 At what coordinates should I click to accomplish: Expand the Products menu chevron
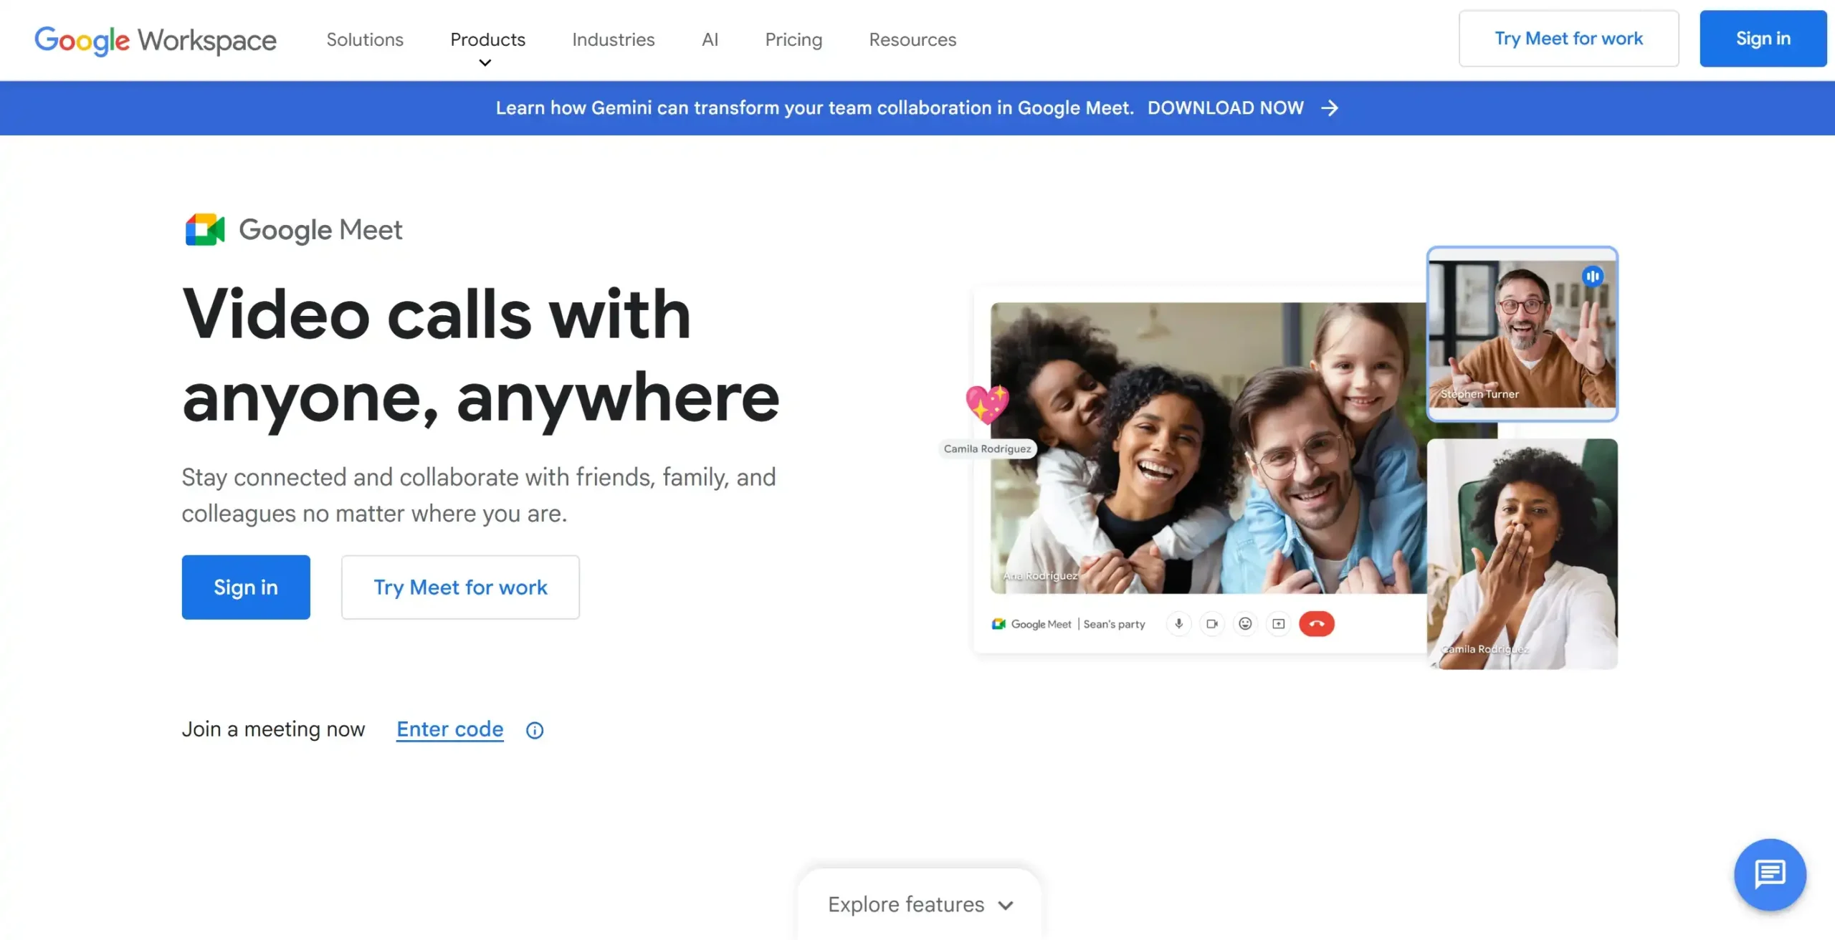coord(485,63)
